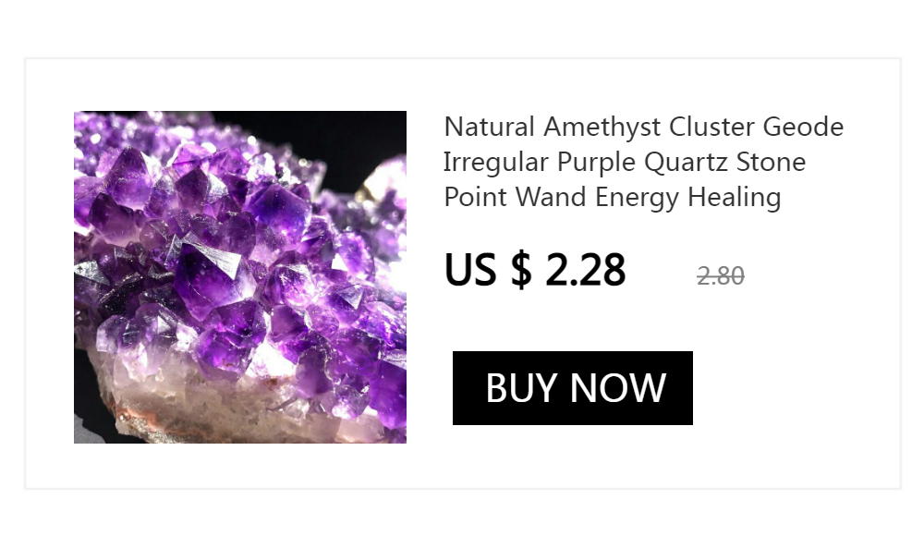Click the 'US $' currency label
This screenshot has width=924, height=536.
pyautogui.click(x=488, y=270)
